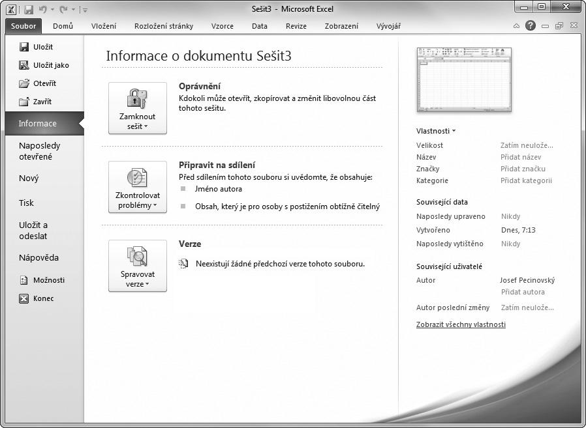Click the Zobrazit všechny vlastnosti link
The image size is (586, 428).
click(461, 324)
